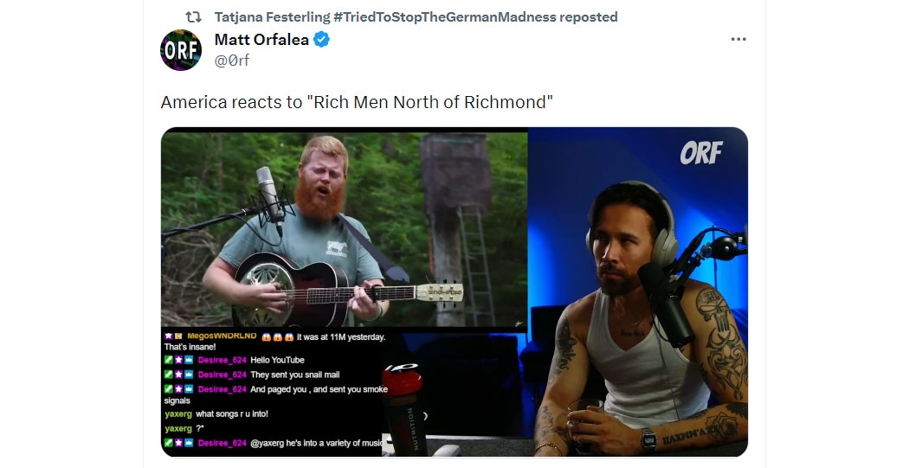Image resolution: width=909 pixels, height=468 pixels.
Task: Open the three-dot more options menu
Action: pos(738,40)
